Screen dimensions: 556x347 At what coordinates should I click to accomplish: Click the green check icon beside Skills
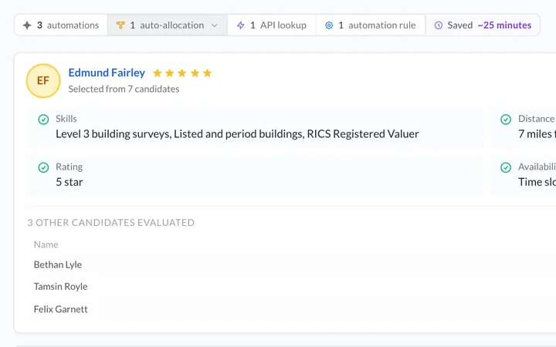click(x=43, y=120)
